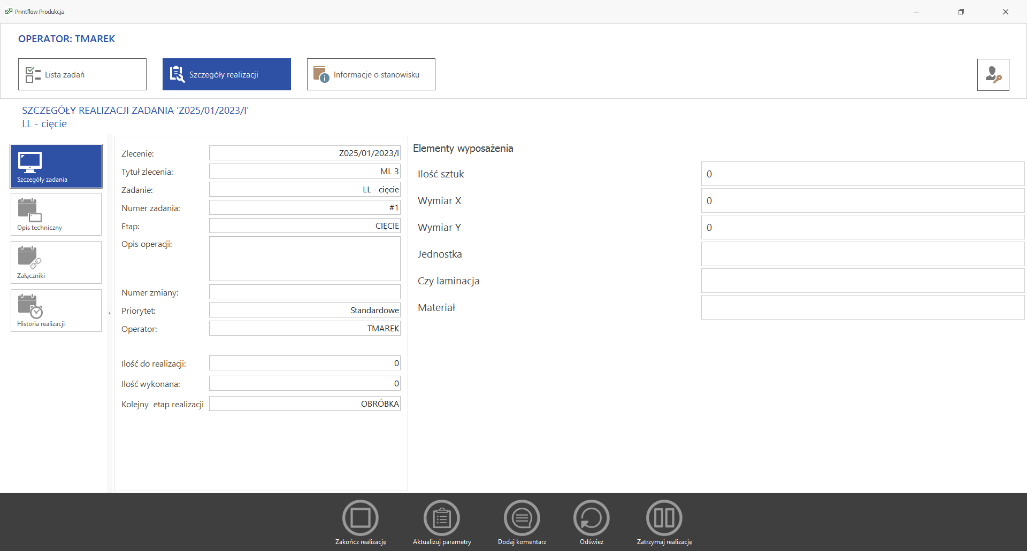Click the Opis operacji text area
Image resolution: width=1027 pixels, height=551 pixels.
[305, 259]
